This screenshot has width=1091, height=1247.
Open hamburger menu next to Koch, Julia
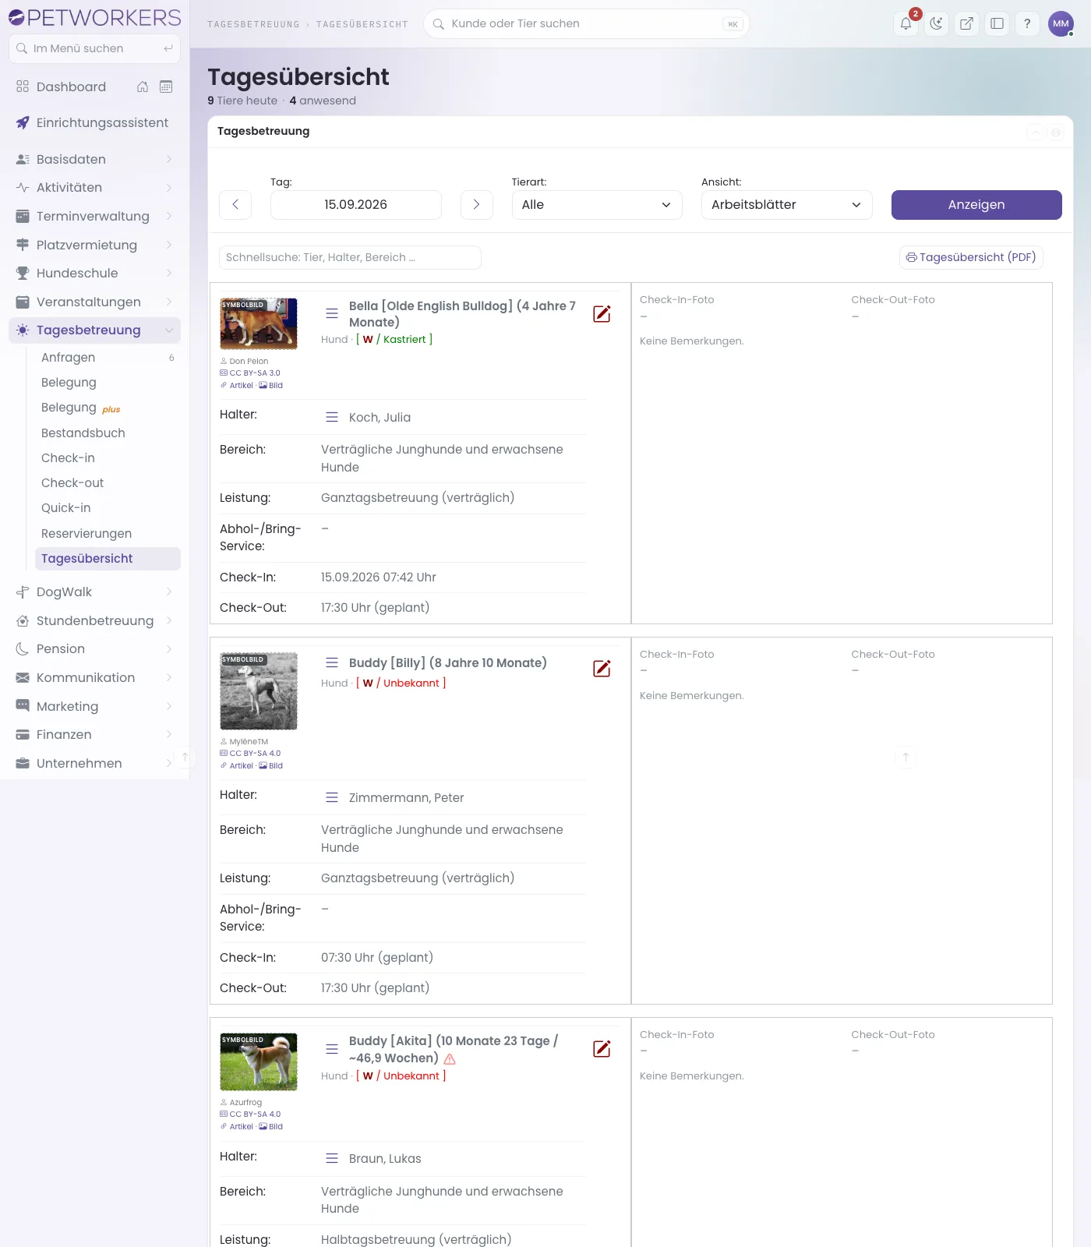332,417
